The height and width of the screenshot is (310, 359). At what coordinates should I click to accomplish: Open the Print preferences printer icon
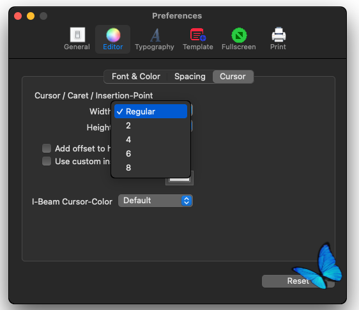(x=279, y=35)
